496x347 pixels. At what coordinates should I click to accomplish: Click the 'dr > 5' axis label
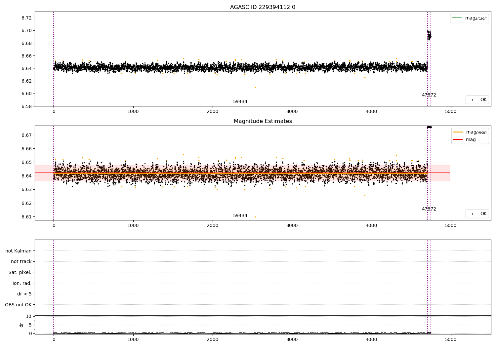pos(24,294)
